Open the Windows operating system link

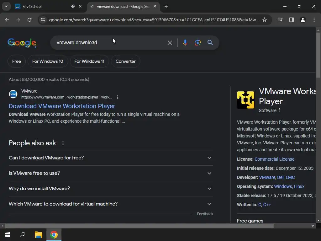(x=283, y=186)
